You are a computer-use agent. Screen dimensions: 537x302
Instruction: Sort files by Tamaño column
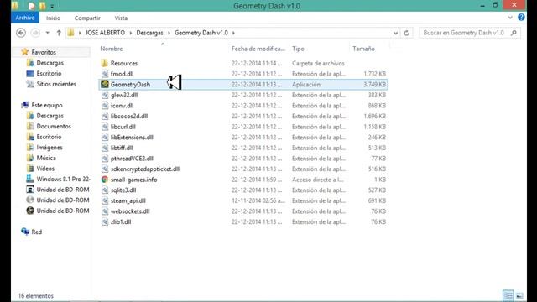click(363, 49)
